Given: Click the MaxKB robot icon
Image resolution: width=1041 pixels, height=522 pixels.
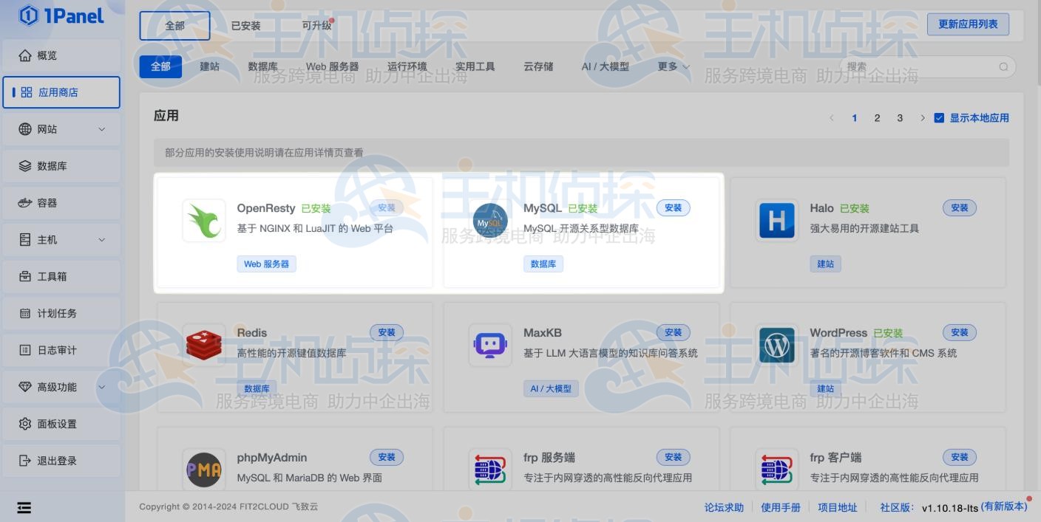Looking at the screenshot, I should [490, 345].
